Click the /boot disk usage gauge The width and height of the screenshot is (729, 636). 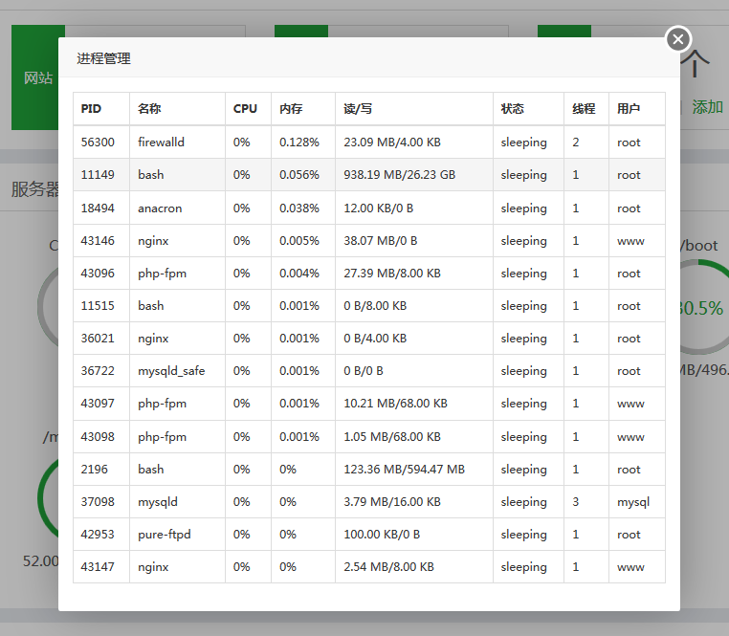[703, 307]
